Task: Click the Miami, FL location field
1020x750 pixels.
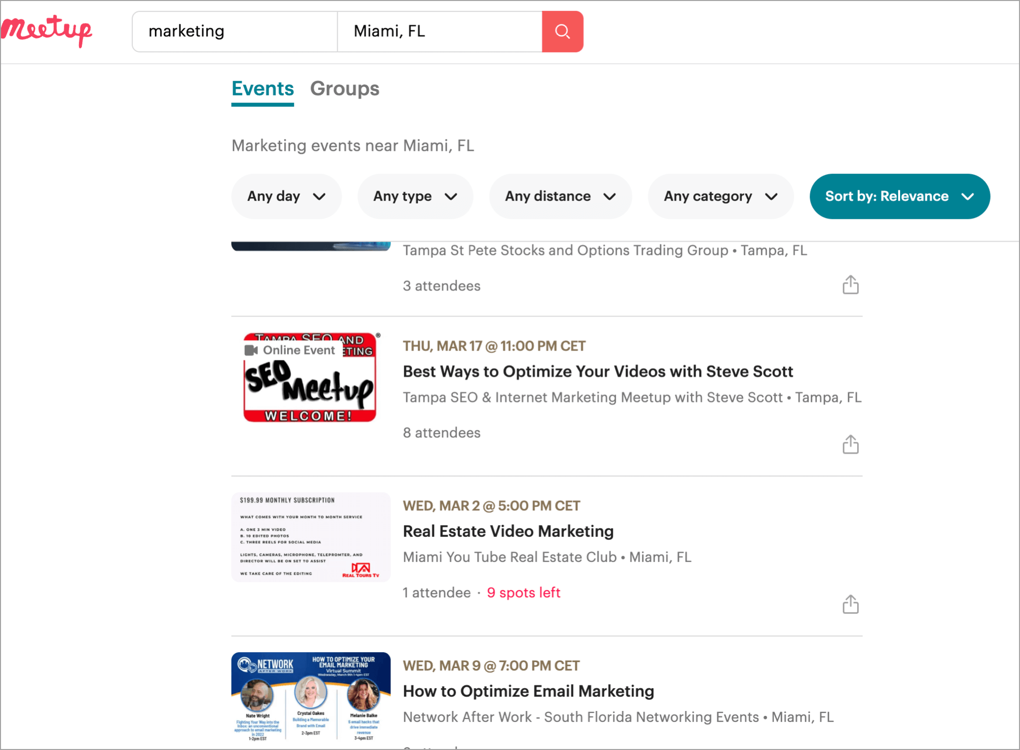Action: click(x=440, y=31)
